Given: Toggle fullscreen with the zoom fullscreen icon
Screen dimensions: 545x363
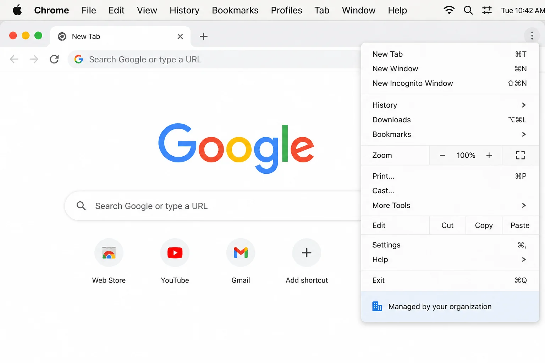Looking at the screenshot, I should coord(521,155).
